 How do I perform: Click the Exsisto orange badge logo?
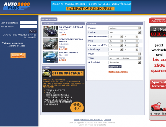(x=18, y=55)
